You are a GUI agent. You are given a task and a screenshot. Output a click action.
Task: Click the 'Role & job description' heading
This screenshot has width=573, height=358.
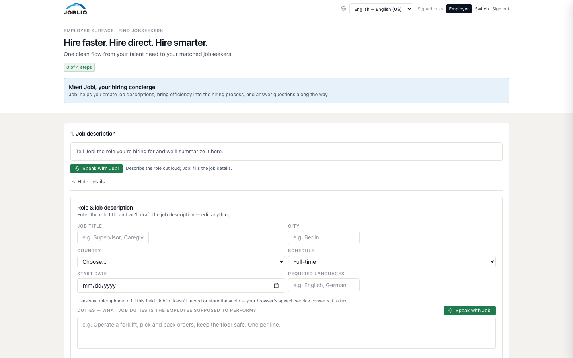pos(105,208)
